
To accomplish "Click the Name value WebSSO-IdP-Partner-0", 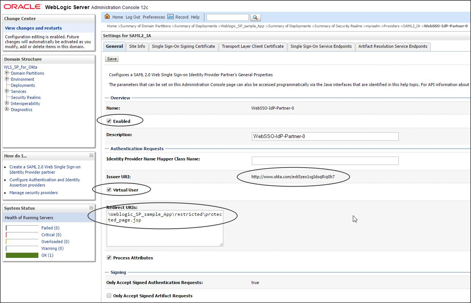I will point(273,108).
